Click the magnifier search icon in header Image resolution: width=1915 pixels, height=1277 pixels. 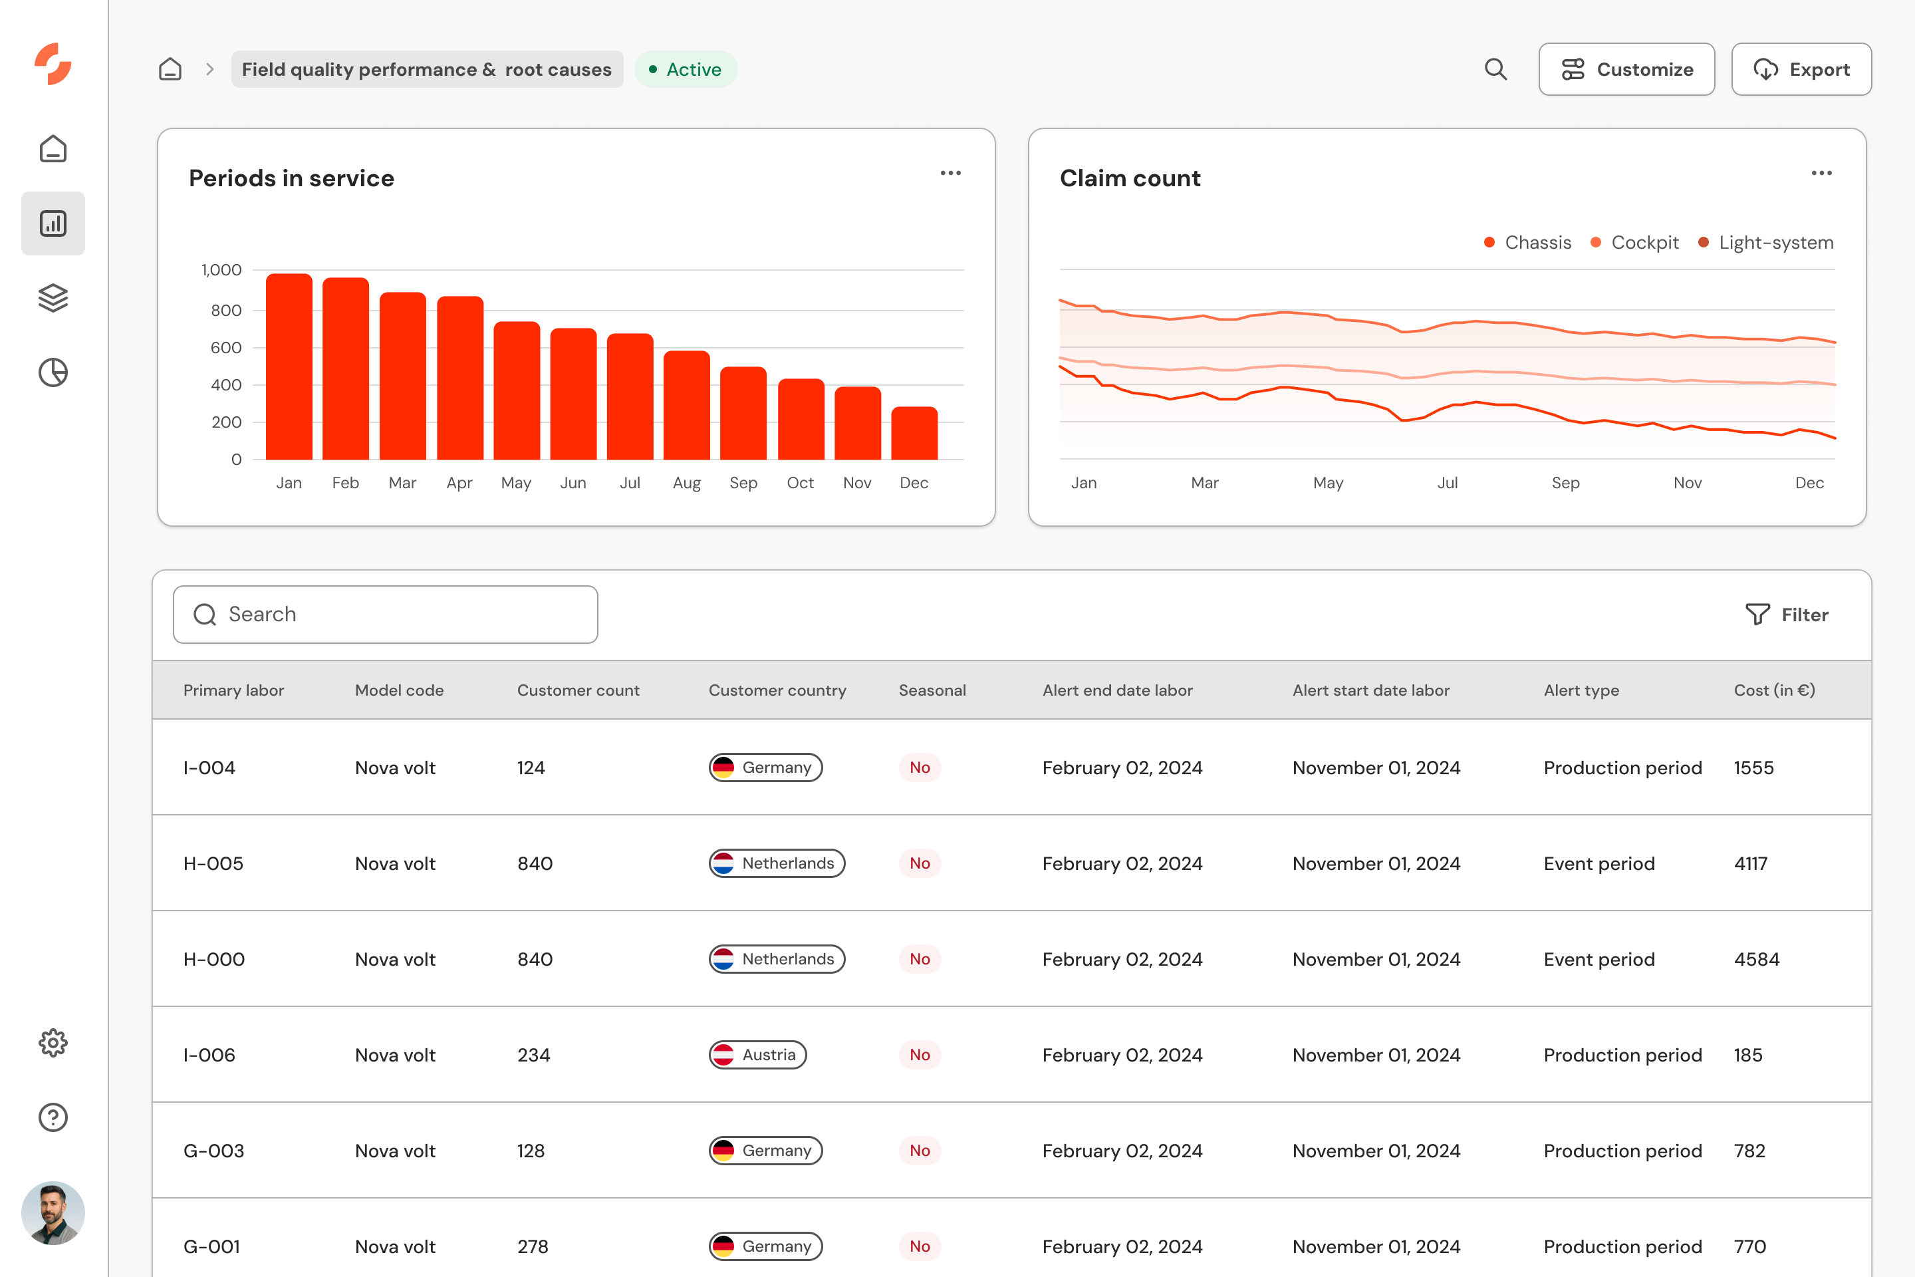click(1495, 69)
